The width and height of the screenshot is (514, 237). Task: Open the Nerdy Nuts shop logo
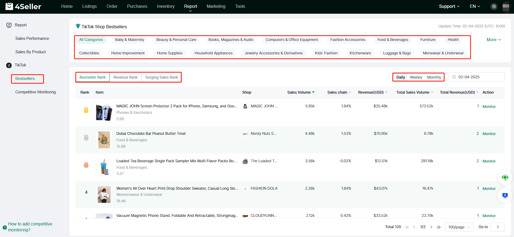[x=245, y=134]
